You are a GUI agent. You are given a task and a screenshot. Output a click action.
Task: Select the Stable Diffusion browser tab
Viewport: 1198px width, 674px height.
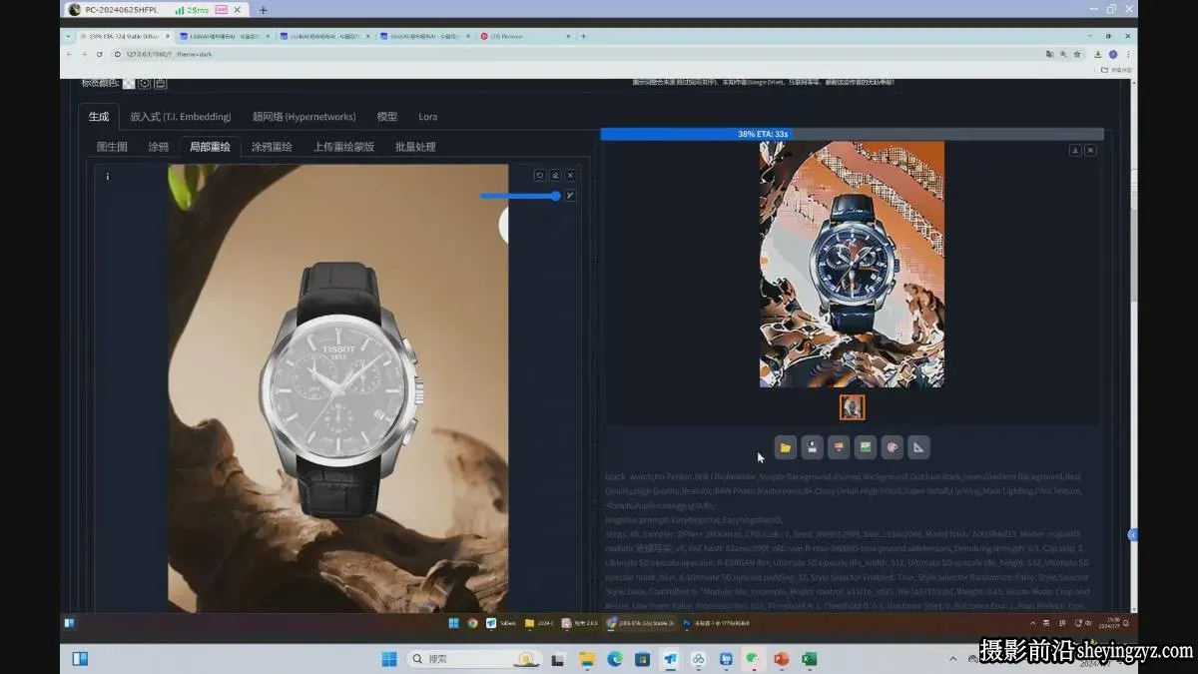(125, 36)
